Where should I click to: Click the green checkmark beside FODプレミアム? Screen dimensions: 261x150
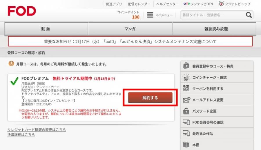pyautogui.click(x=14, y=81)
